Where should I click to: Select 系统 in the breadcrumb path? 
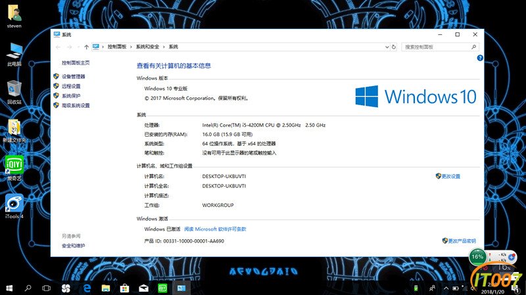[174, 47]
